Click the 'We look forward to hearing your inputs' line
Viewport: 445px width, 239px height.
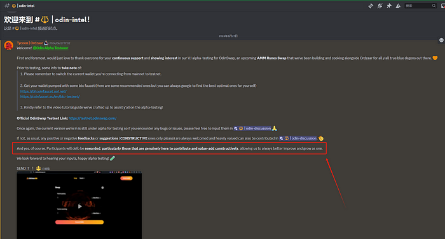(63, 158)
